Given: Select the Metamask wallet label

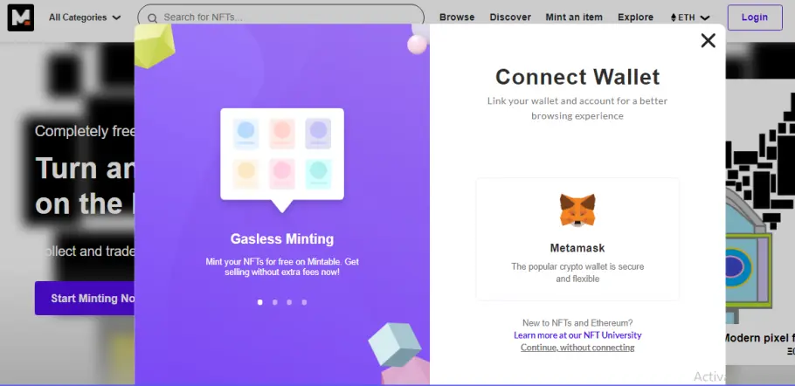Looking at the screenshot, I should (x=577, y=248).
